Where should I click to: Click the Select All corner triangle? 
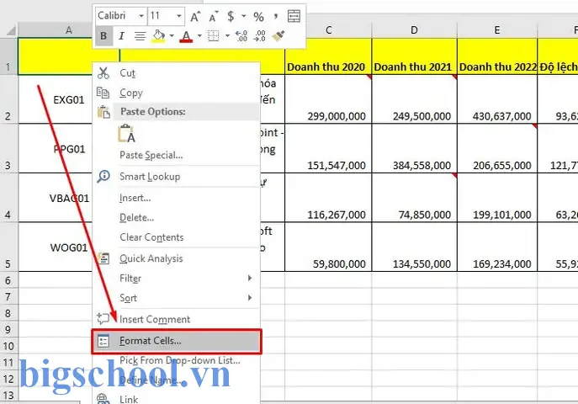pyautogui.click(x=11, y=31)
